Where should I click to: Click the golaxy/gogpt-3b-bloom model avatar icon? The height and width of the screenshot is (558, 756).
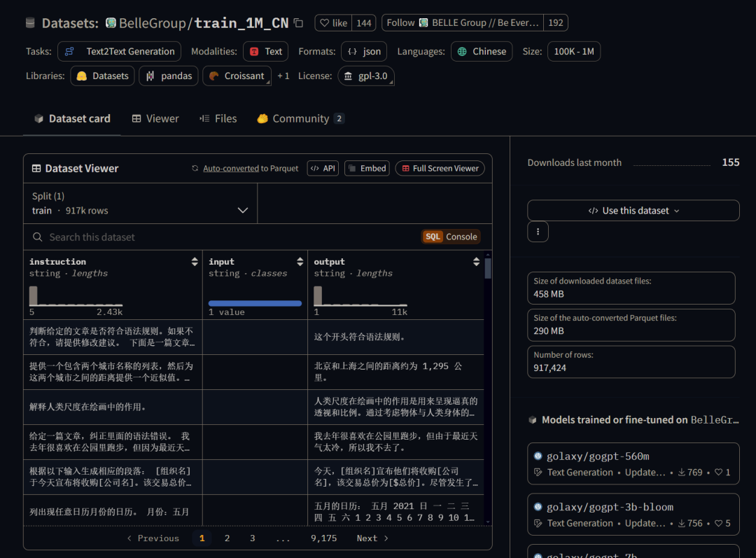pos(538,506)
